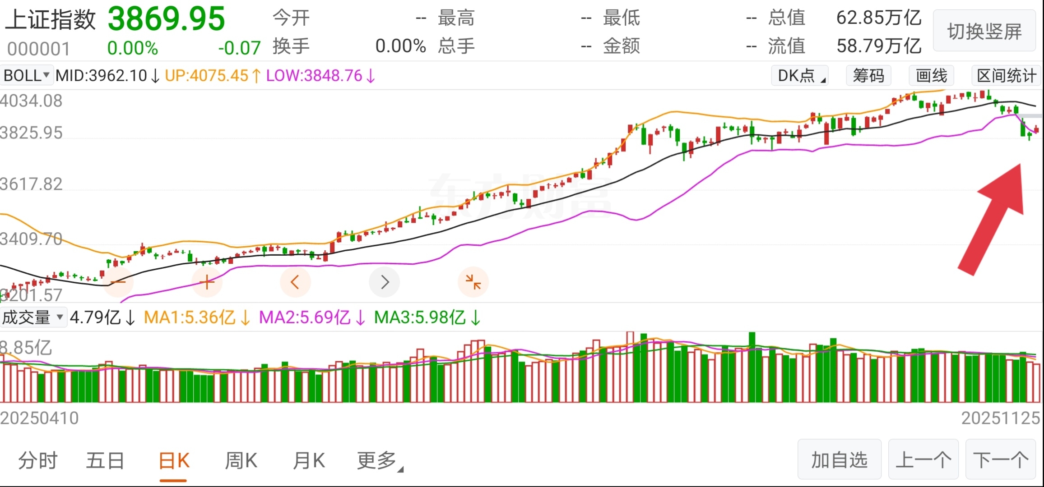1044x487 pixels.
Task: Enable the 画线 drawing tool
Action: click(931, 75)
